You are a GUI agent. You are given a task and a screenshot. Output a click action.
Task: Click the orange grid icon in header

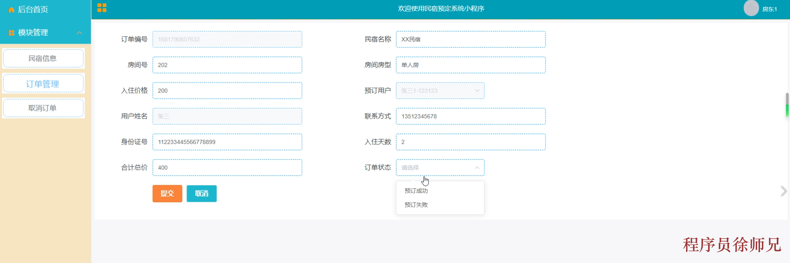(x=102, y=8)
